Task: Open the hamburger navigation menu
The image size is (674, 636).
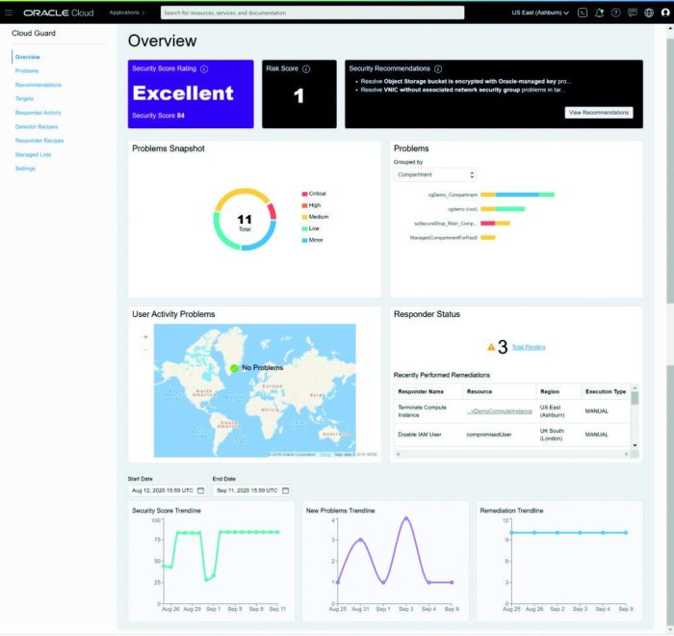Action: [x=8, y=13]
